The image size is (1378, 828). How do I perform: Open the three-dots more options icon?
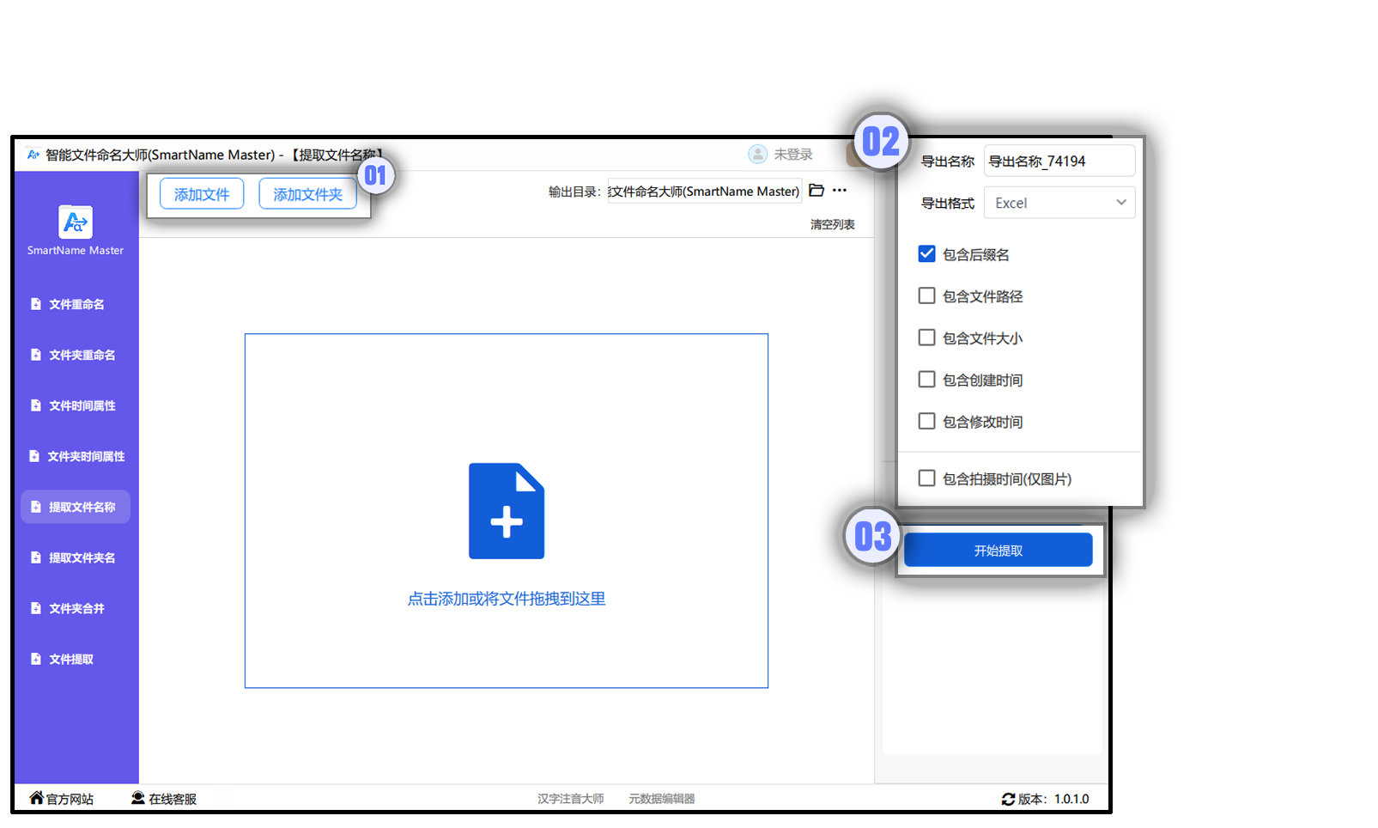pos(840,191)
